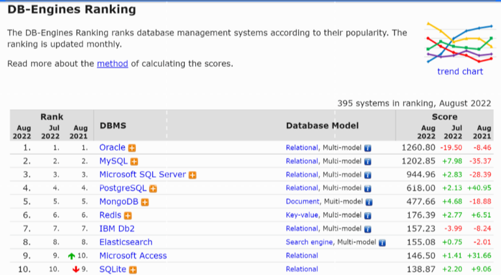
Task: Click the Redis score 176.39
Action: tap(421, 215)
